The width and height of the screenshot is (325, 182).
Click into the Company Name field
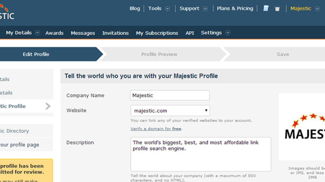point(170,95)
